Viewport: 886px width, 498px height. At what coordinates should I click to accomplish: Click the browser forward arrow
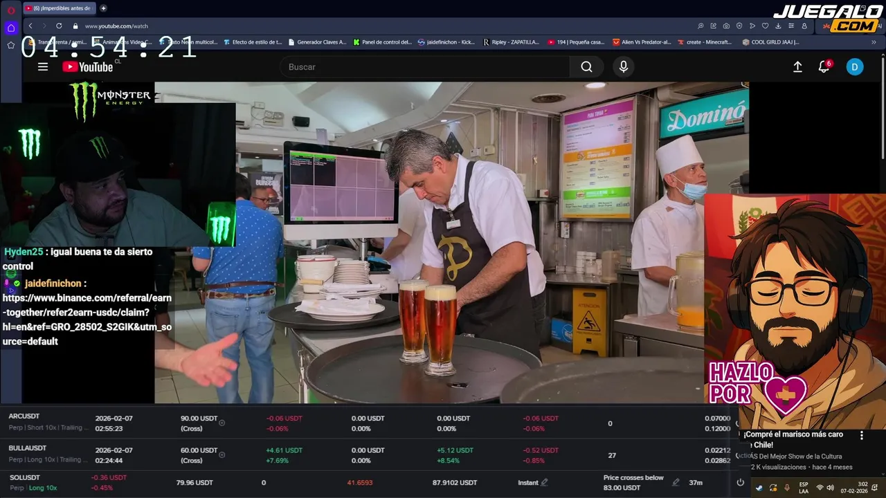coord(44,26)
